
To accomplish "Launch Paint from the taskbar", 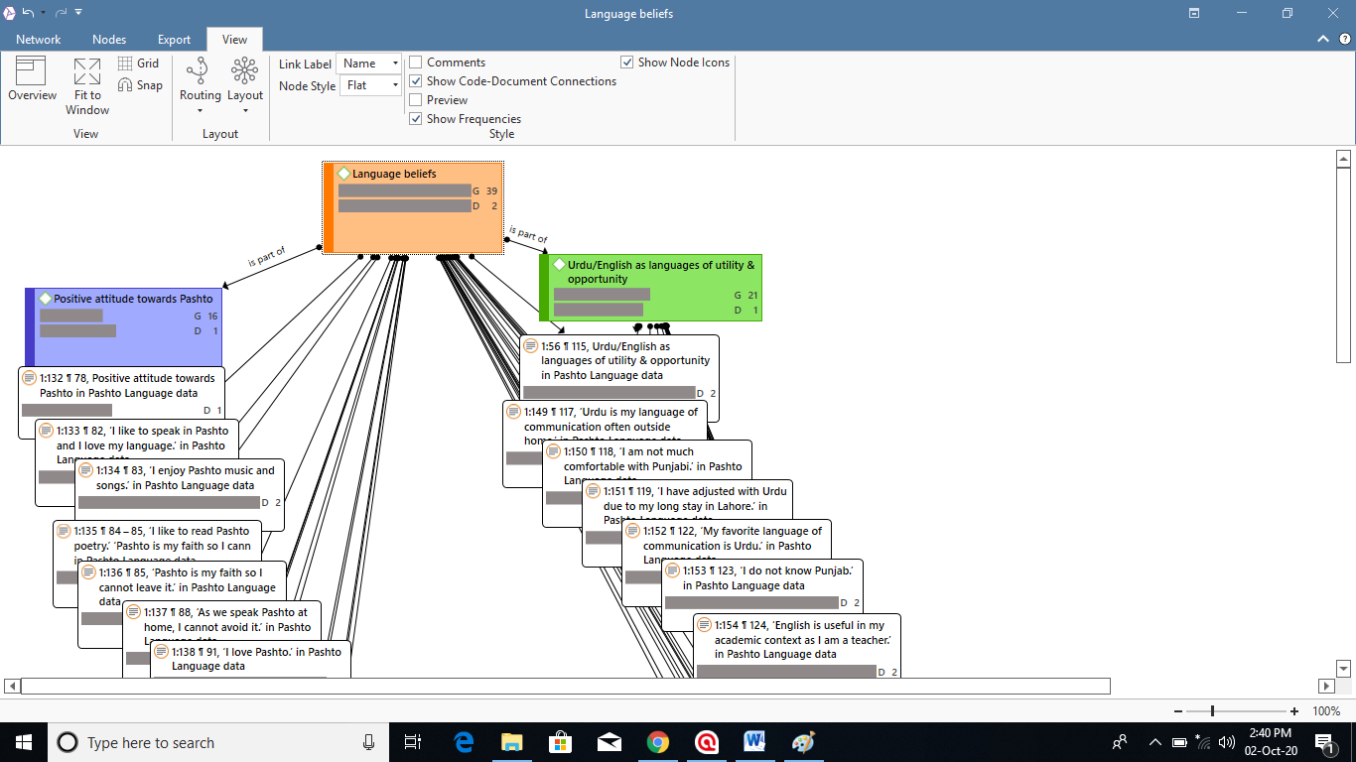I will 803,742.
